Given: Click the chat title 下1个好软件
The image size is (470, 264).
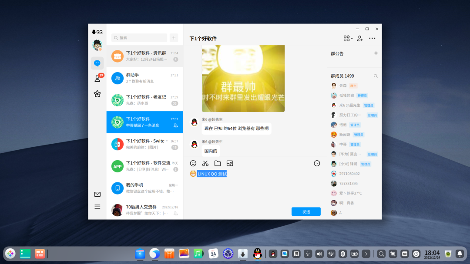Looking at the screenshot, I should click(203, 39).
